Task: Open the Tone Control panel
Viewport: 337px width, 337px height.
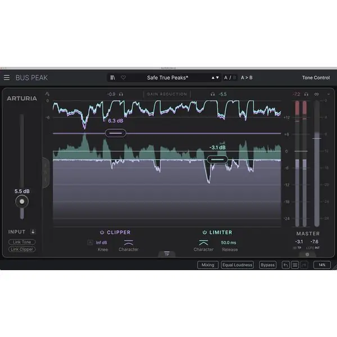Action: pos(316,78)
